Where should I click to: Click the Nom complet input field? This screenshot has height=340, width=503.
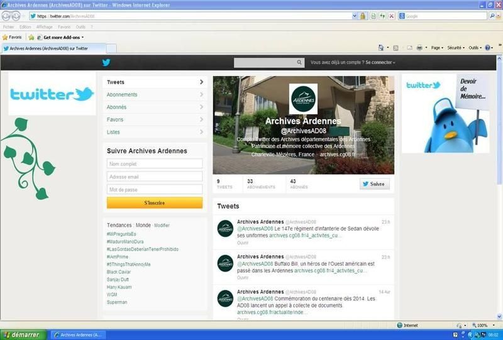pos(155,164)
